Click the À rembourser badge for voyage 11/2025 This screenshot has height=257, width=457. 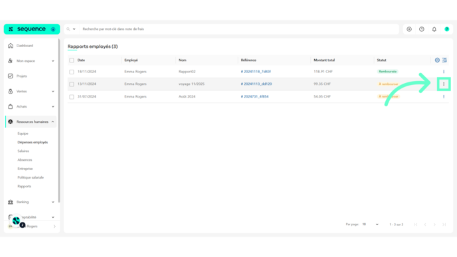pyautogui.click(x=388, y=84)
